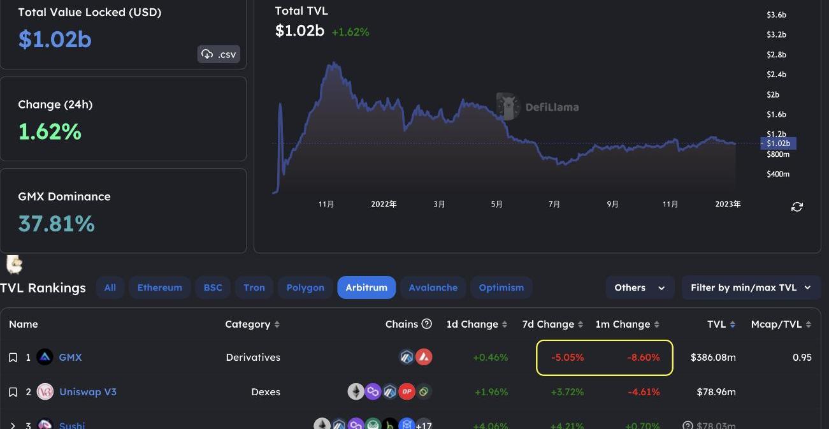Click Uniswap V3 7d change +3.72%
829x429 pixels.
[x=566, y=392]
